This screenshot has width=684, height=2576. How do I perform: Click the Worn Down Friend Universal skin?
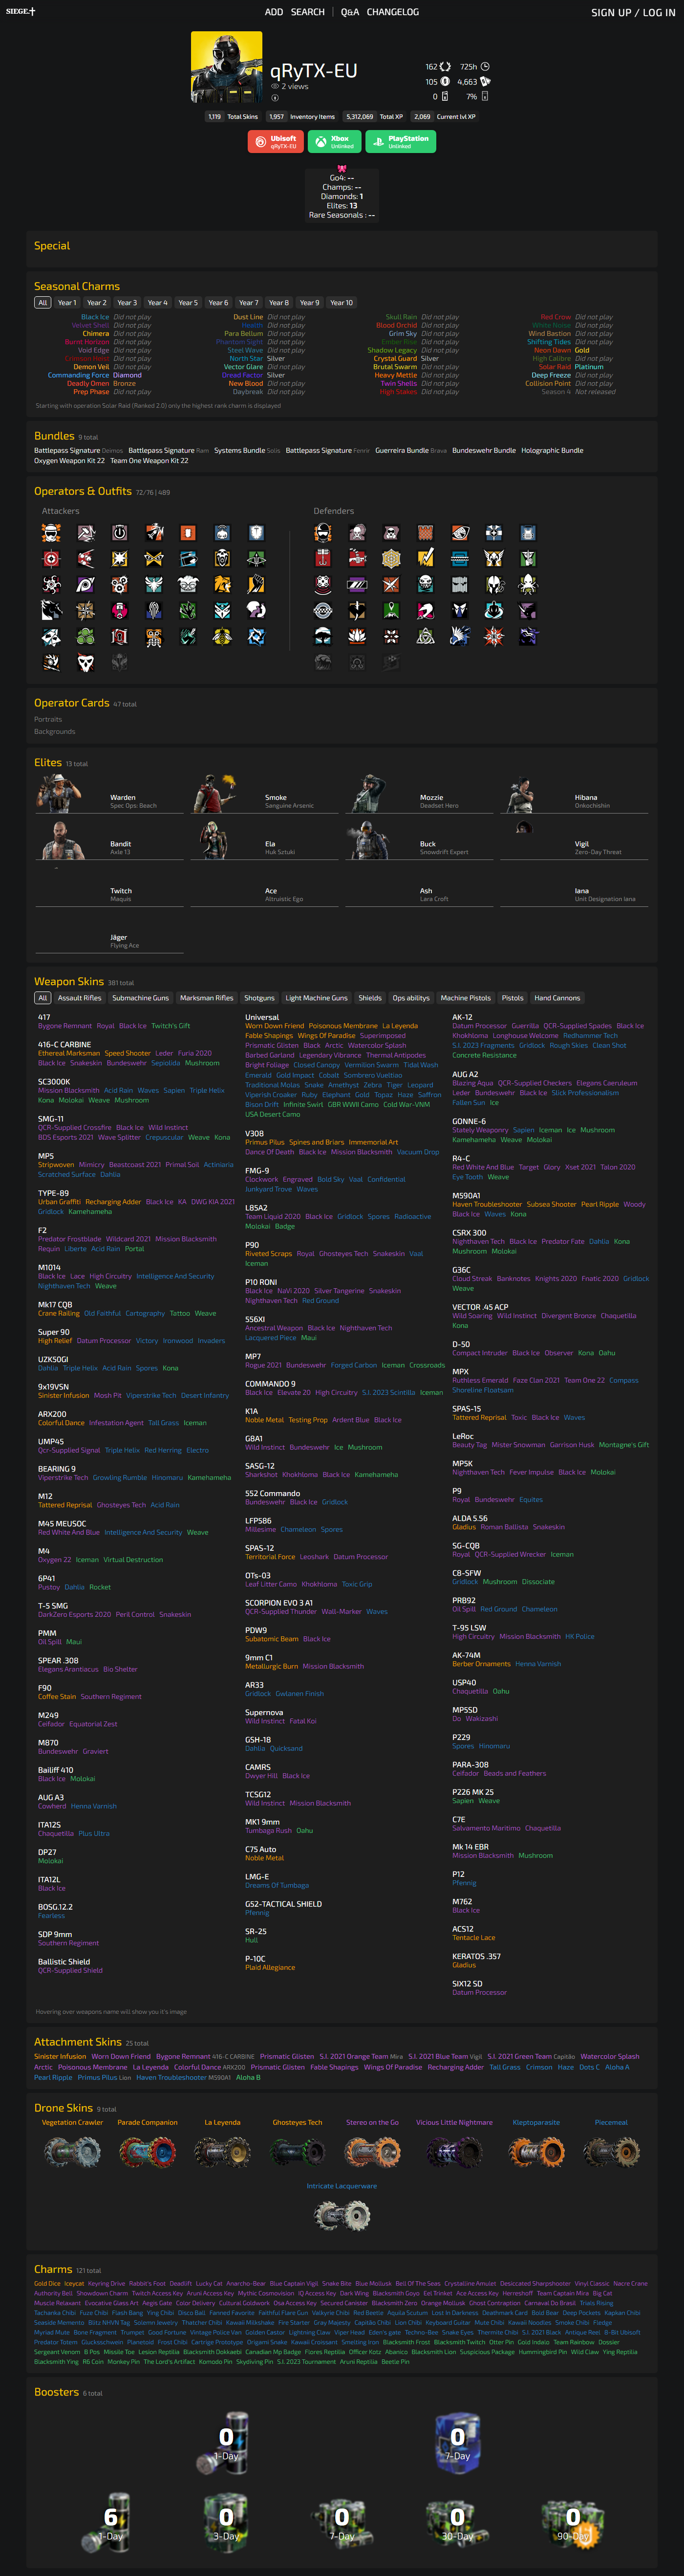tap(274, 1026)
